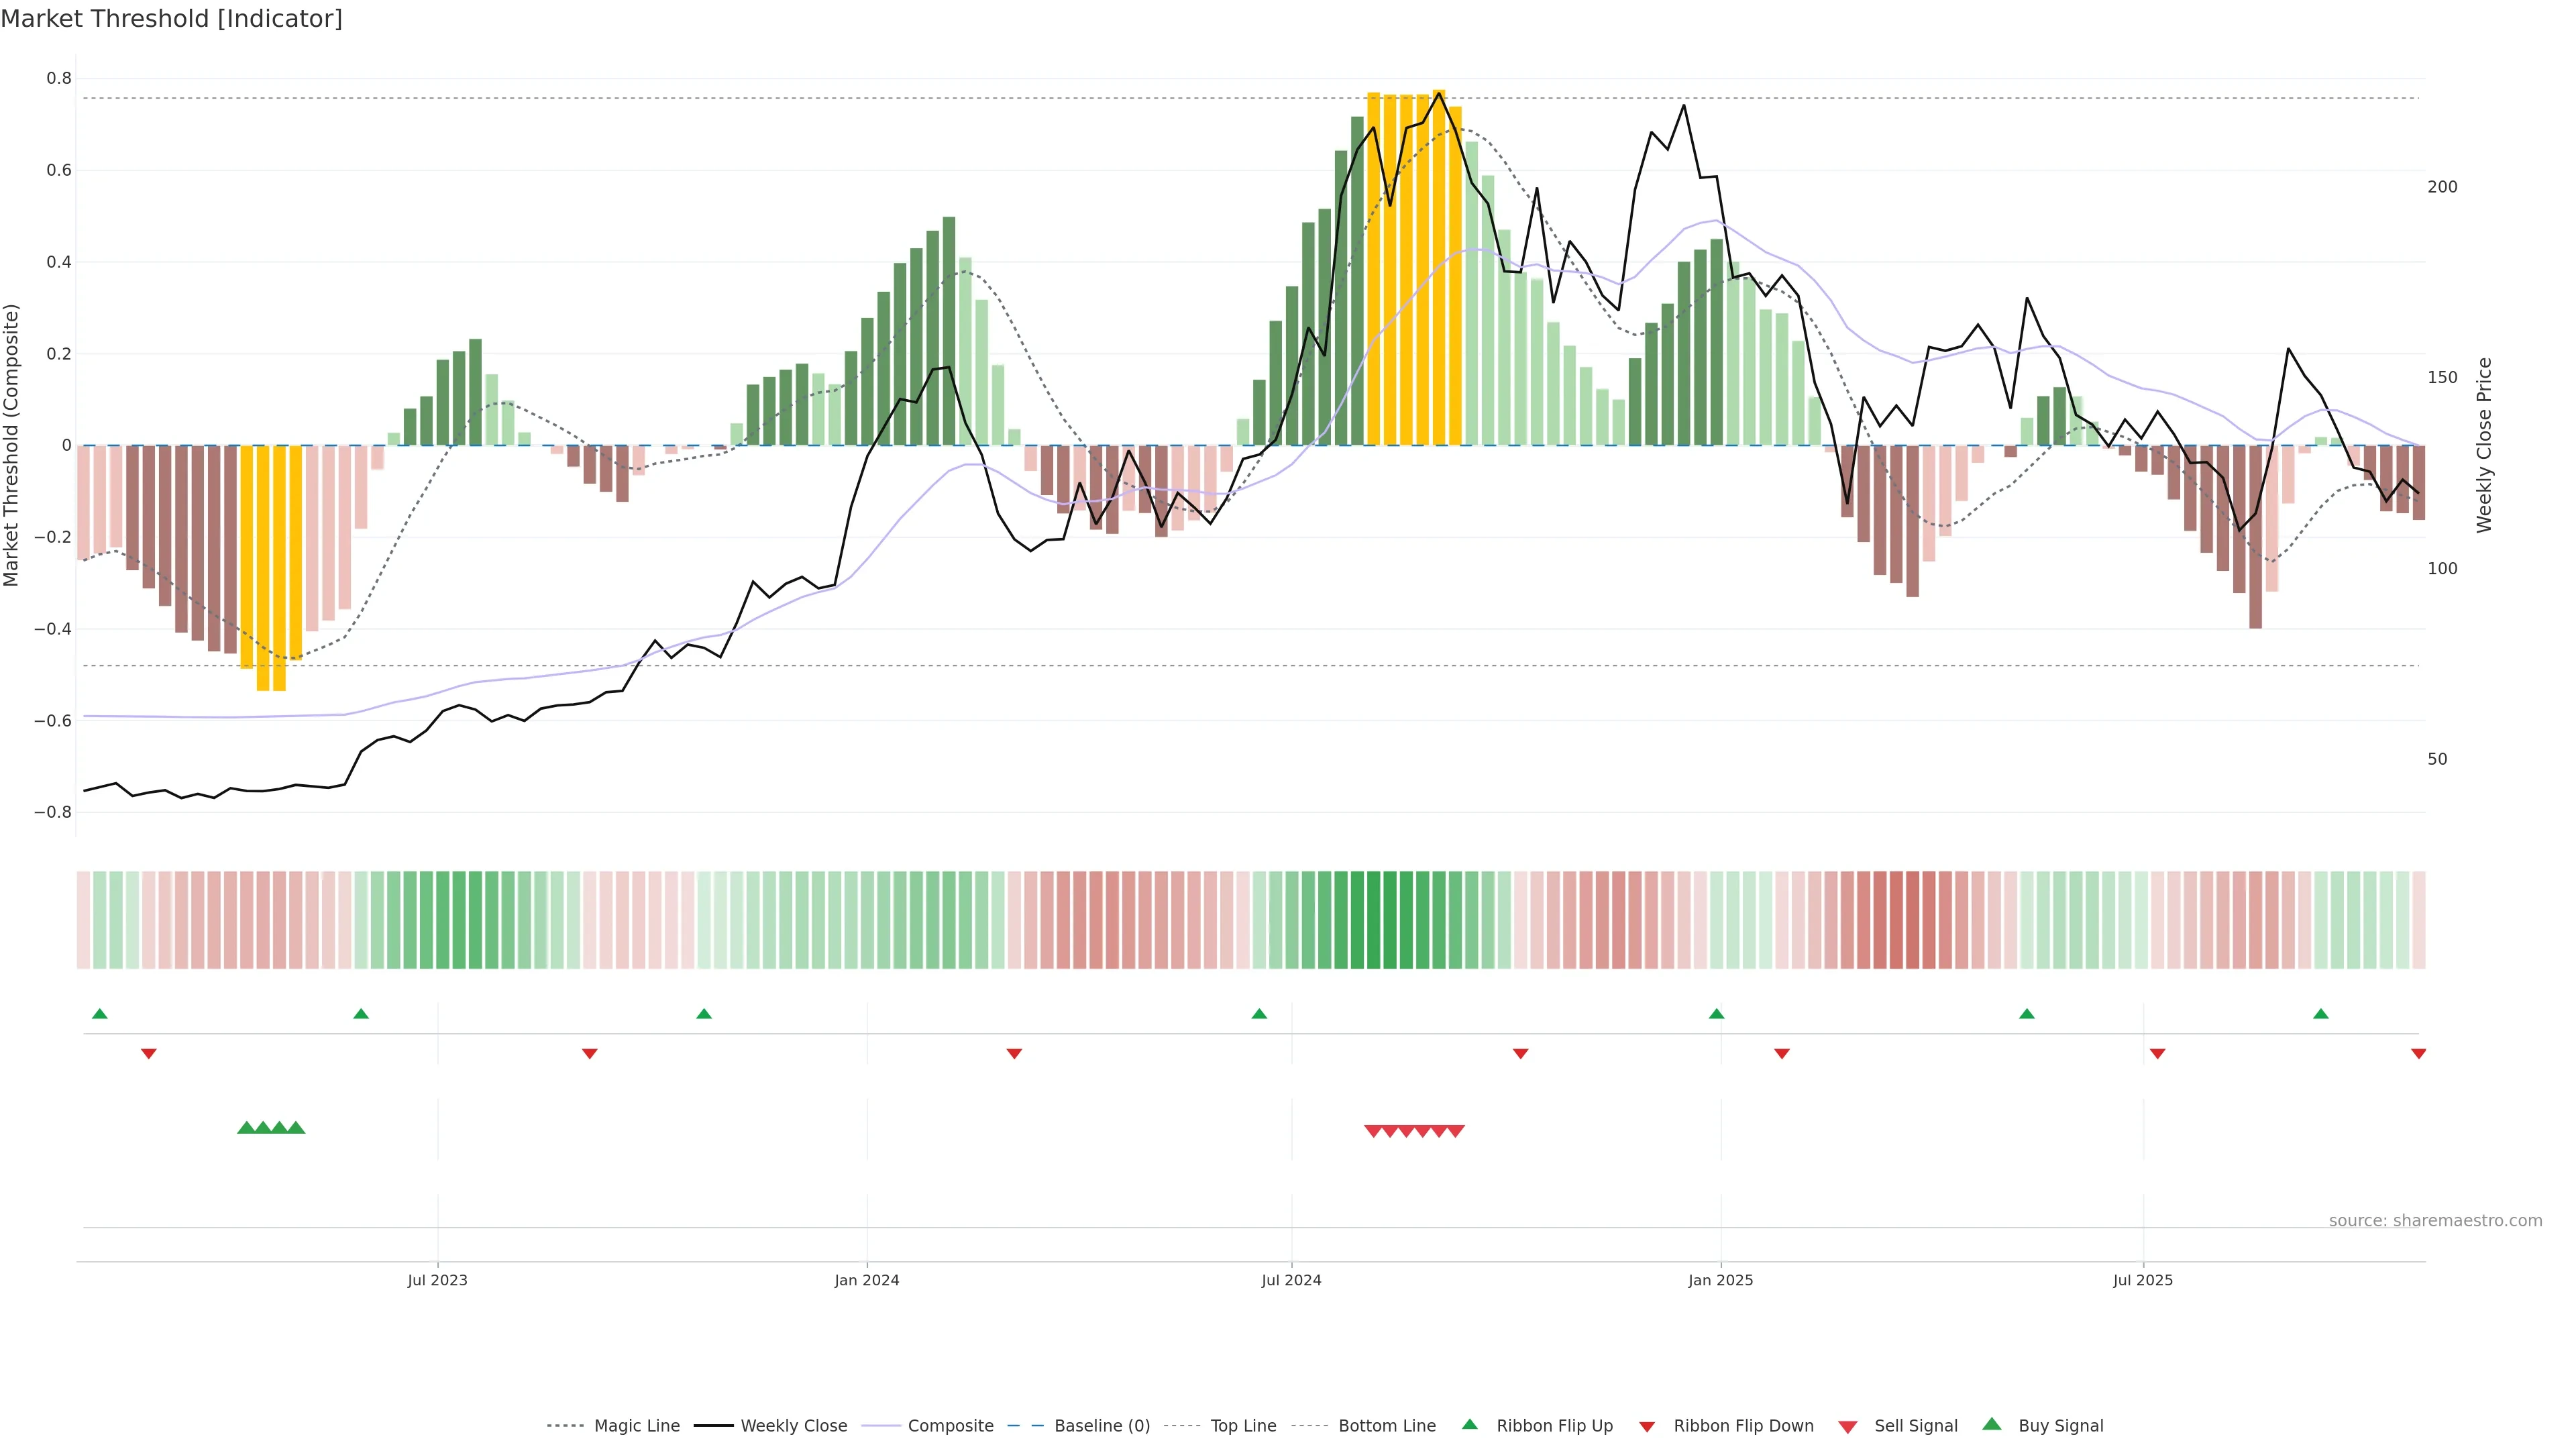
Task: Select the rightmost Ribbon Flip Down marker
Action: (x=2418, y=1054)
